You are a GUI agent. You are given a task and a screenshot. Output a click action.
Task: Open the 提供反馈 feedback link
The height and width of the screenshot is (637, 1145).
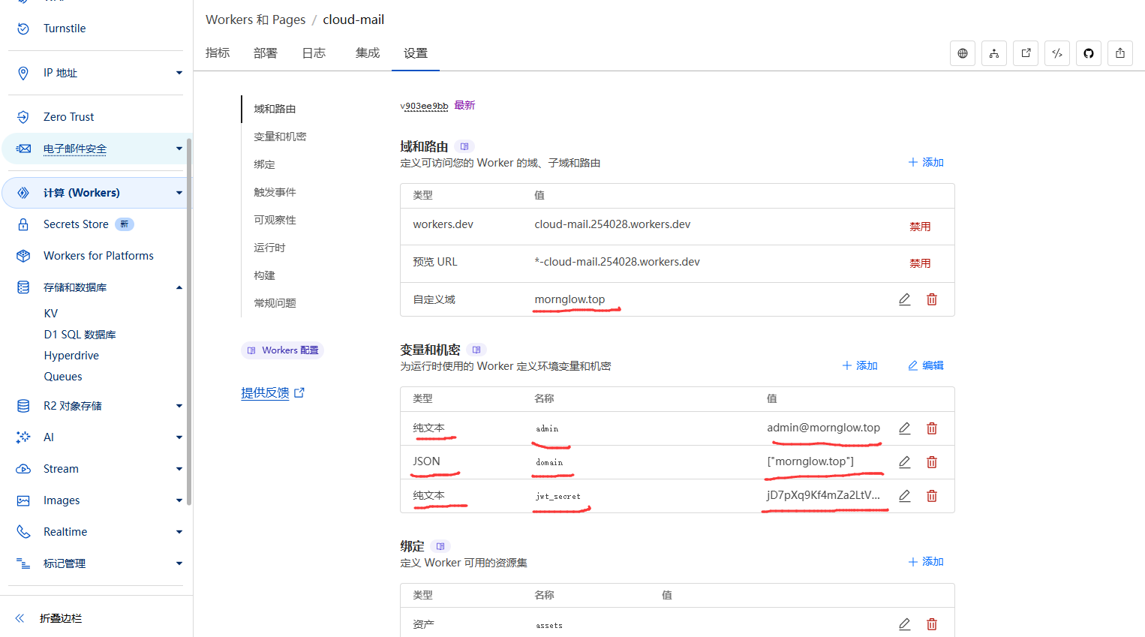click(266, 392)
